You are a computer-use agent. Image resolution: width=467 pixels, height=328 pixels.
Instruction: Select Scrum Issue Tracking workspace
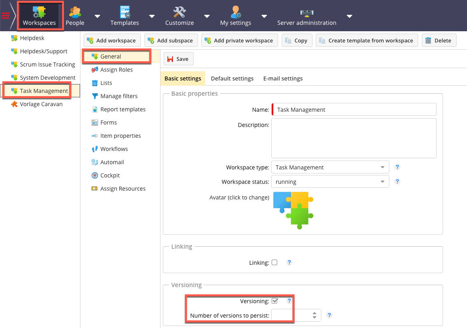(x=47, y=64)
